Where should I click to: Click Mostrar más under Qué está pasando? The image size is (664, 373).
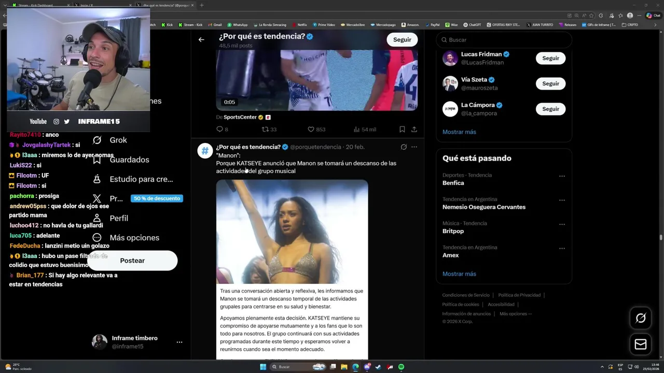459,274
